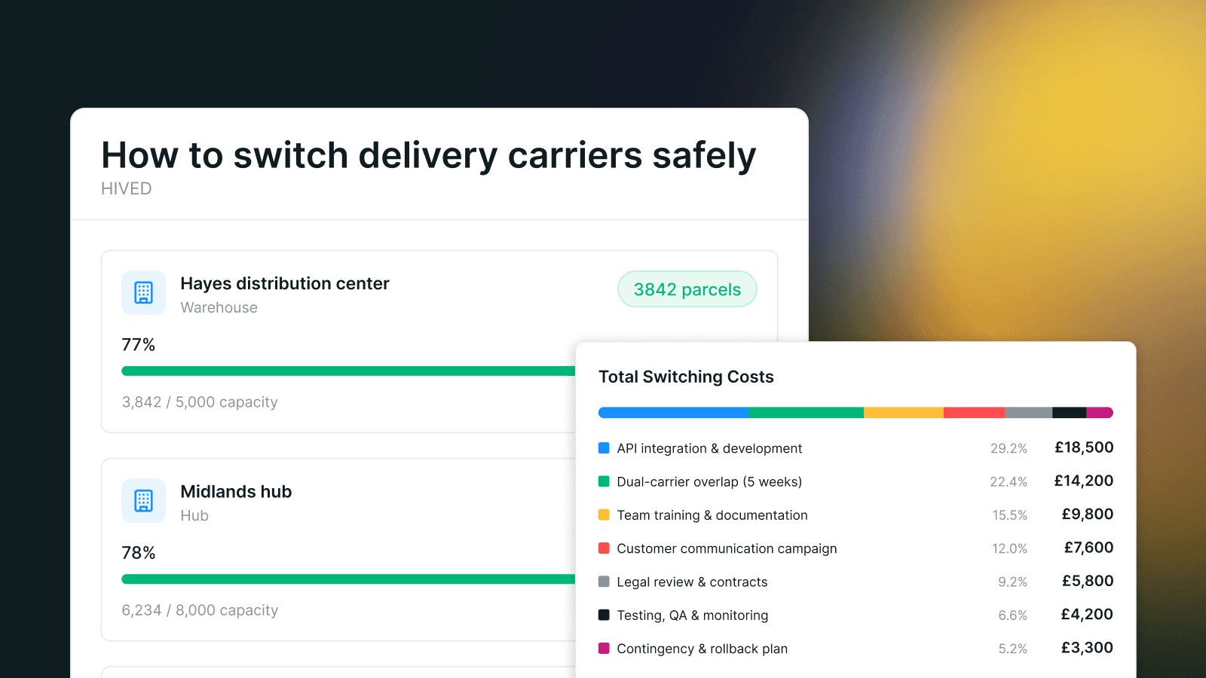Click the red Customer communication legend swatch

click(x=604, y=548)
